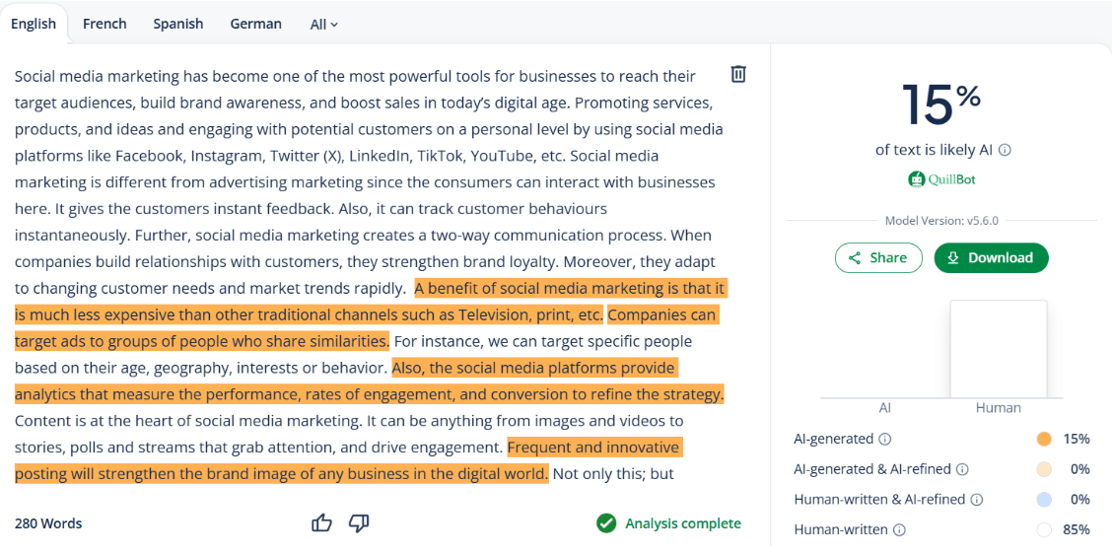Image resolution: width=1112 pixels, height=554 pixels.
Task: Expand the All languages dropdown
Action: click(x=323, y=24)
